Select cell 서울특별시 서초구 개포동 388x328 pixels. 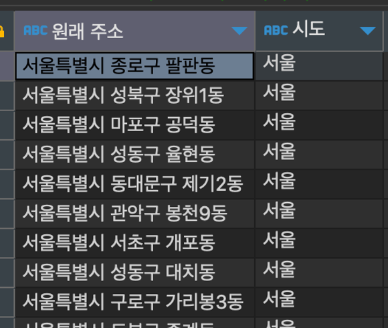point(135,243)
